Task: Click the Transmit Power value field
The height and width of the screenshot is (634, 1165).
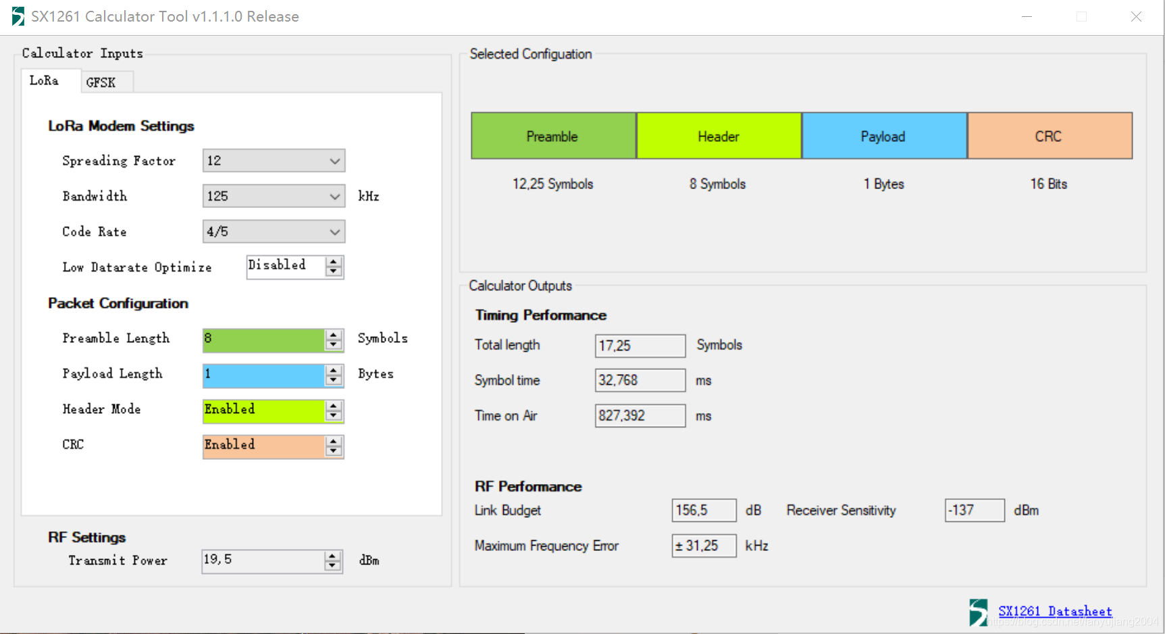Action: tap(263, 561)
